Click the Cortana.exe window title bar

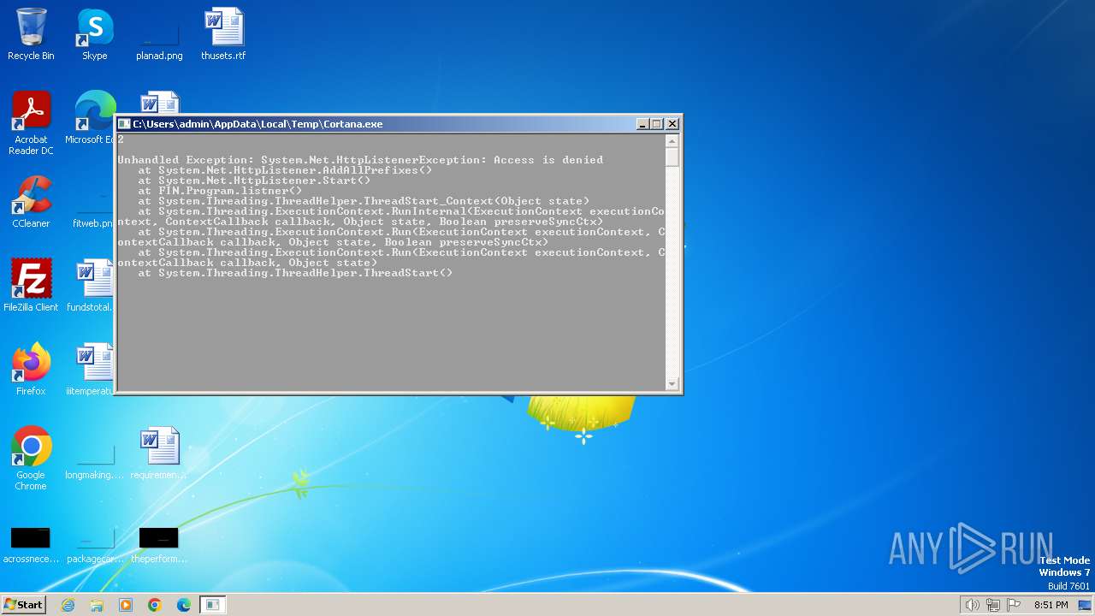pyautogui.click(x=376, y=124)
